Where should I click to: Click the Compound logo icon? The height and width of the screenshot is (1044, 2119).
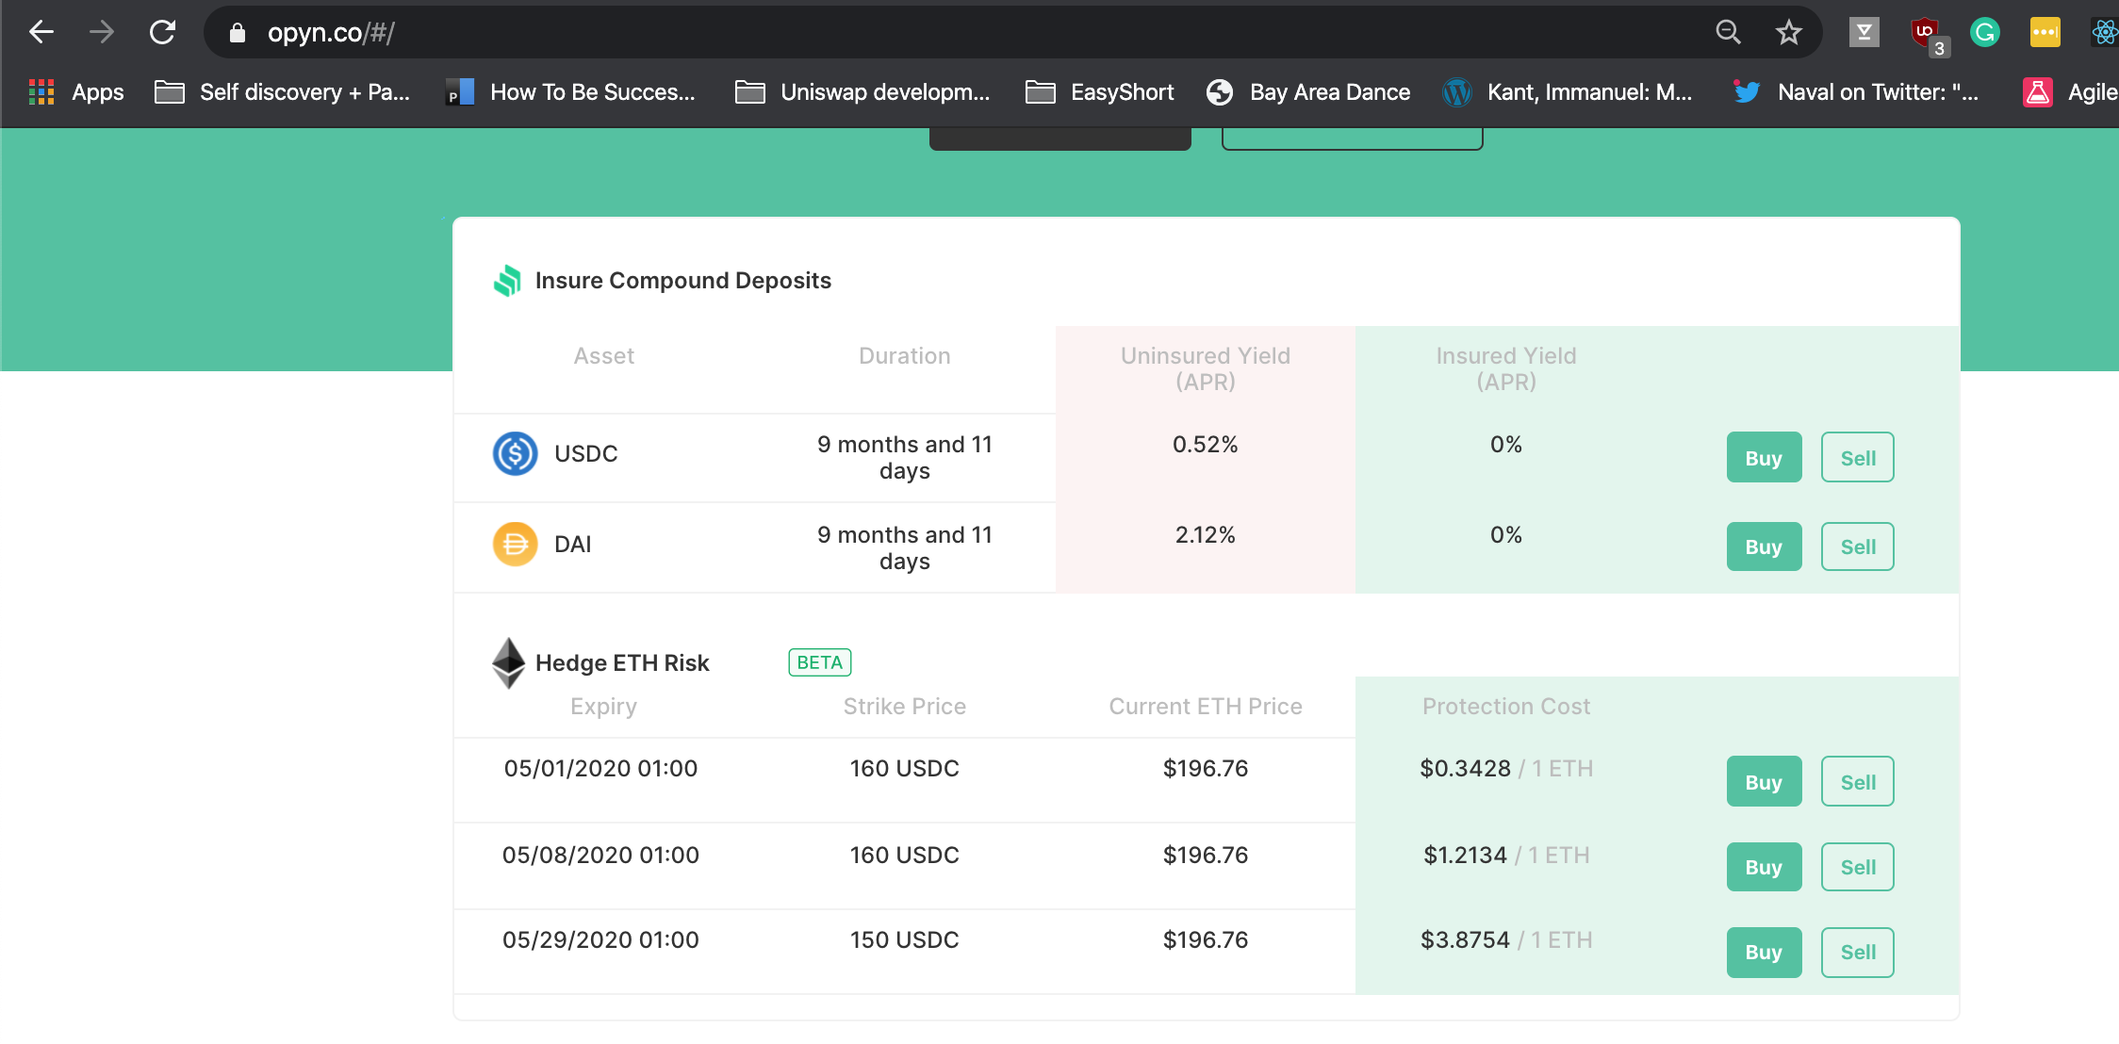[x=507, y=281]
